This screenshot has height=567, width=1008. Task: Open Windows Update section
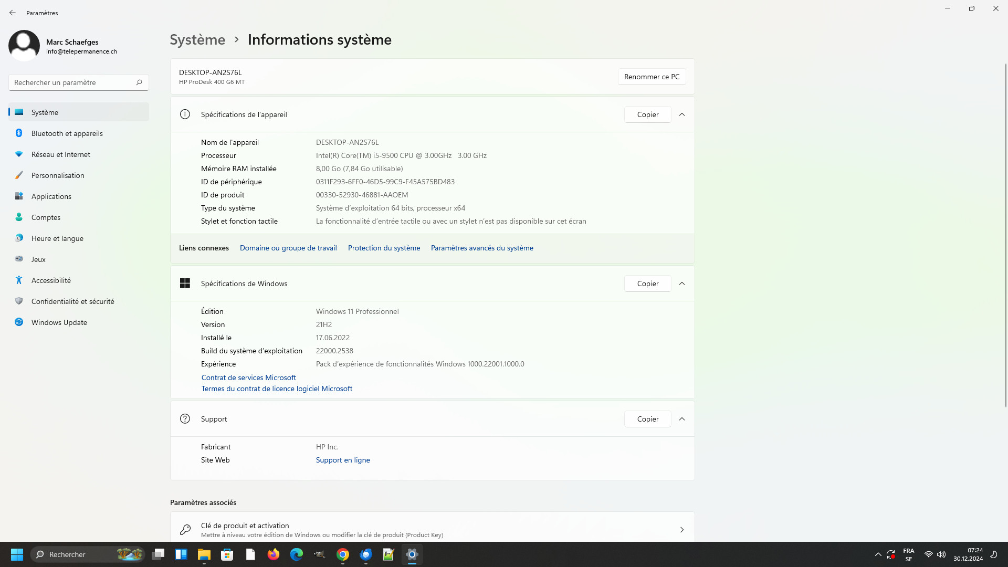[59, 322]
